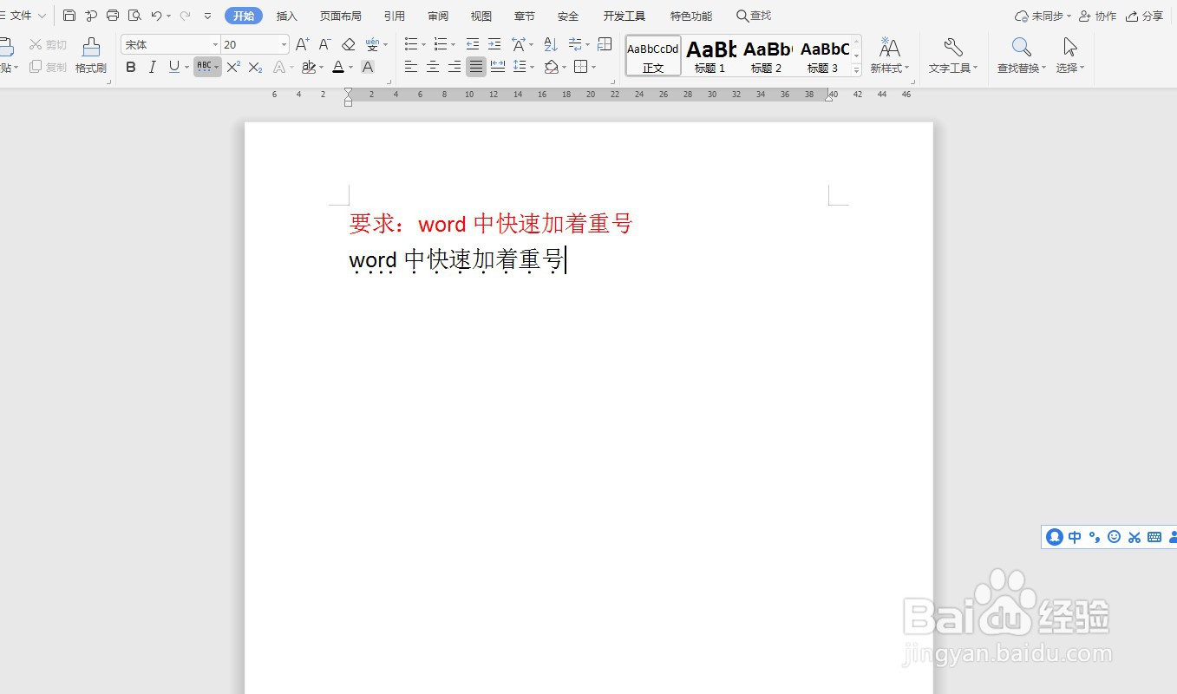
Task: Click the Decrease Indent icon
Action: (x=472, y=44)
